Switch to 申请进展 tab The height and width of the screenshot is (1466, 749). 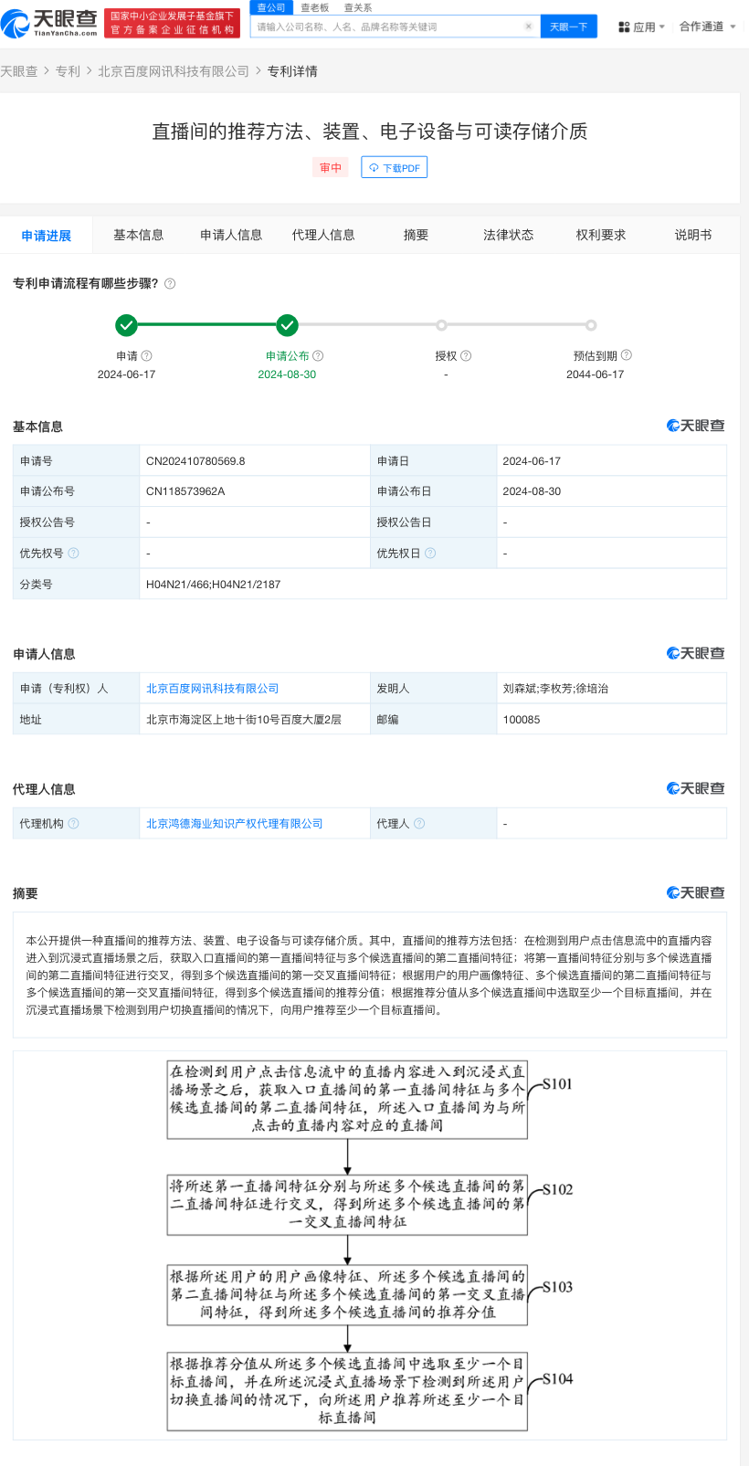coord(46,236)
